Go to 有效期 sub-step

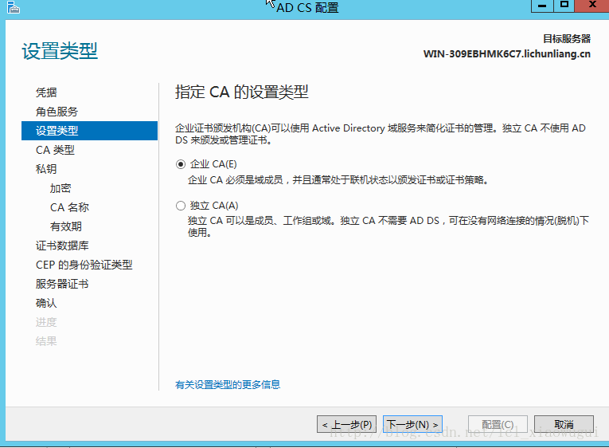tap(65, 226)
